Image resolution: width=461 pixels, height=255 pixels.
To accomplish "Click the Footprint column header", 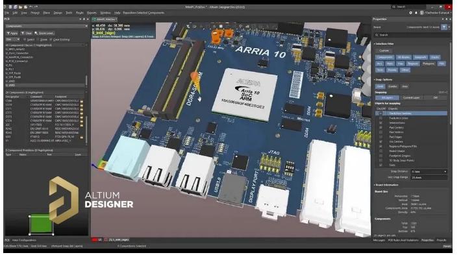I will pos(61,97).
